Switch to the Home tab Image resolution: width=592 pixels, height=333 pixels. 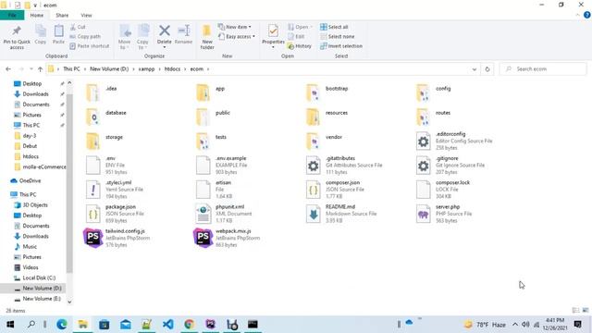(x=37, y=16)
